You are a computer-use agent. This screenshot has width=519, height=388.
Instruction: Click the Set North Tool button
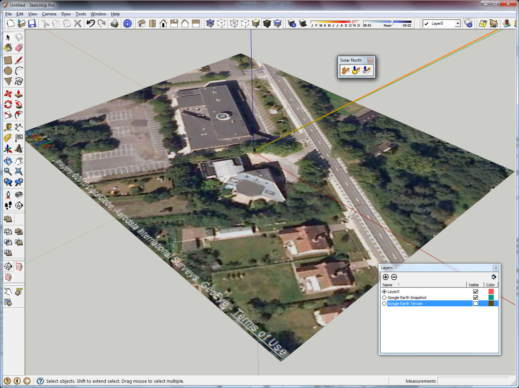356,70
